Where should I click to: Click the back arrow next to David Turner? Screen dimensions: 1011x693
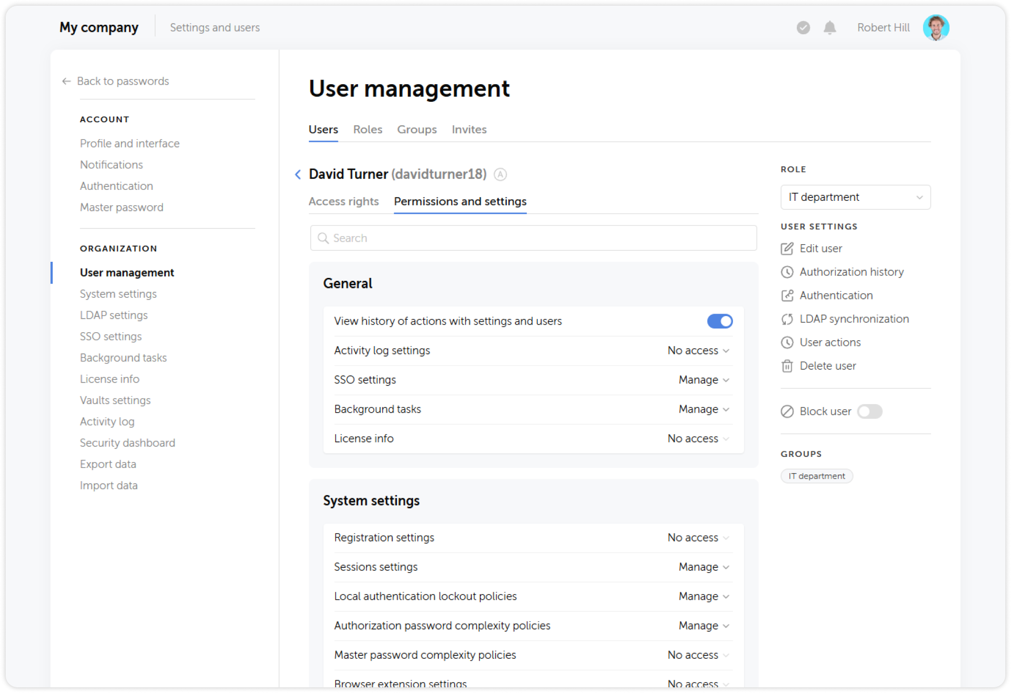coord(297,174)
